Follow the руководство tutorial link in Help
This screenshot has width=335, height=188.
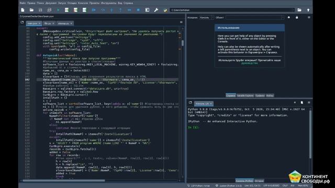249,63
